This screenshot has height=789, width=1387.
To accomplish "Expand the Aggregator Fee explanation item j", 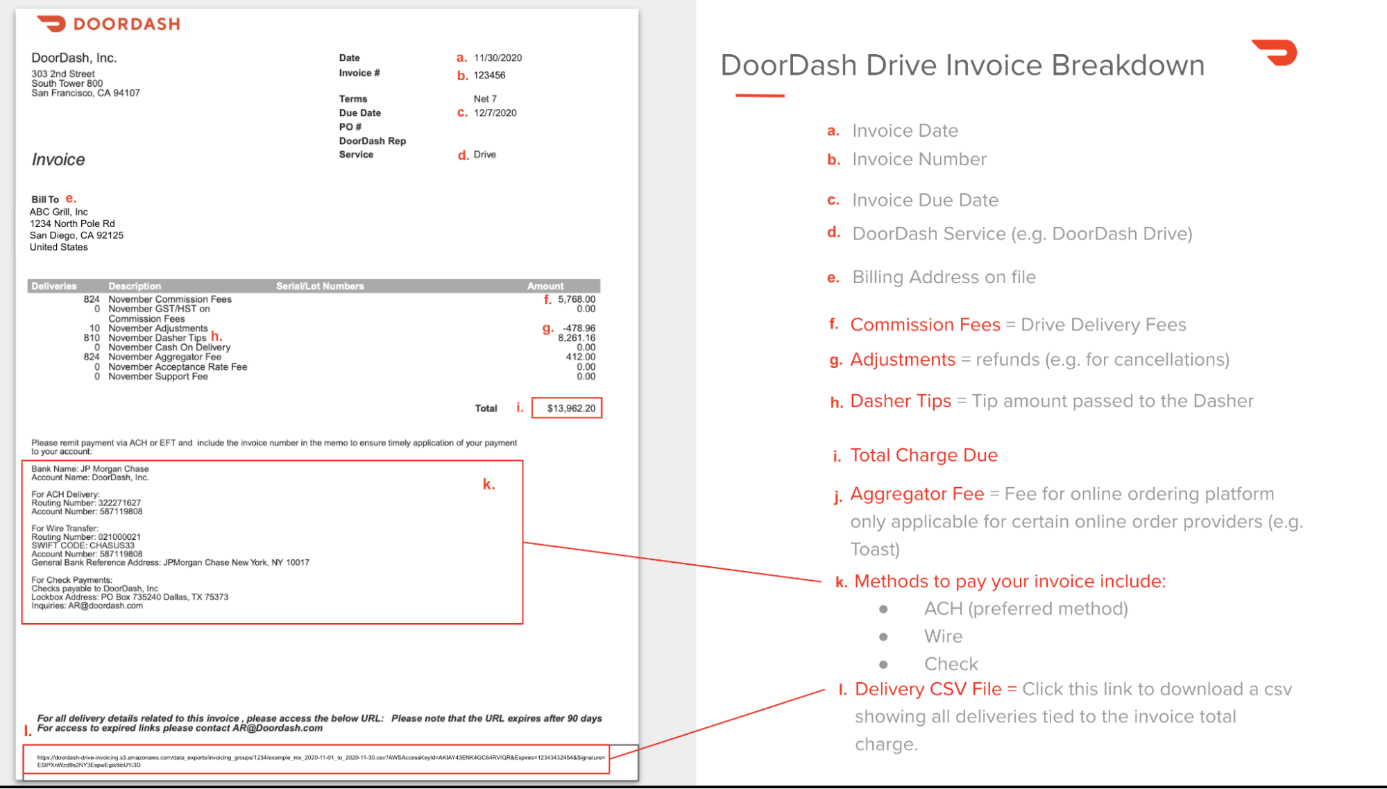I will (x=917, y=493).
